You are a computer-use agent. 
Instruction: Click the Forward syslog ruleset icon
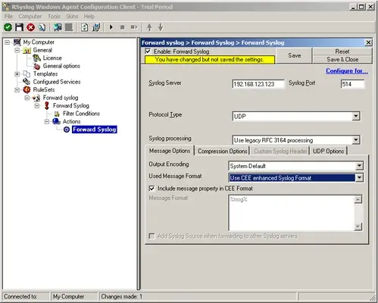tap(36, 98)
